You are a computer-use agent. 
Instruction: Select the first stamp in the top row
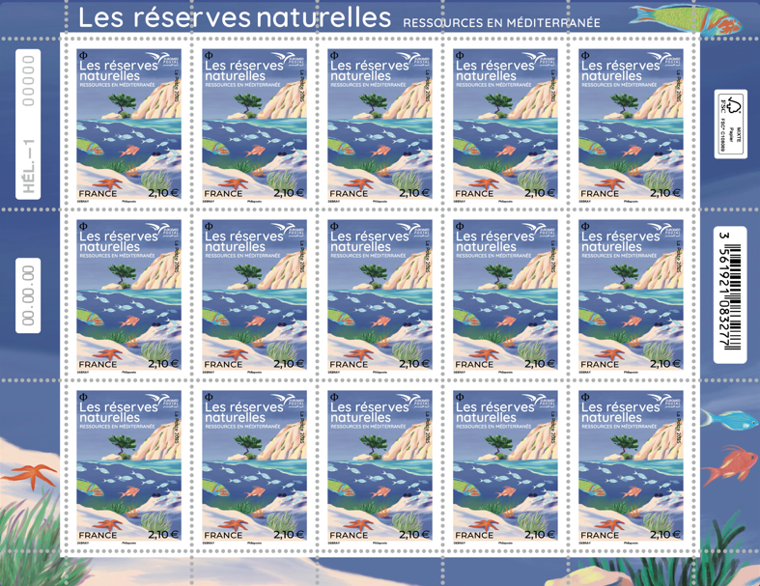point(129,124)
